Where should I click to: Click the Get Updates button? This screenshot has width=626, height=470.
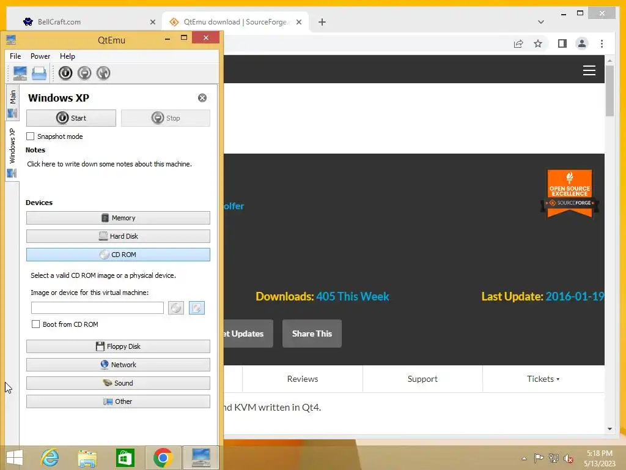click(x=248, y=334)
